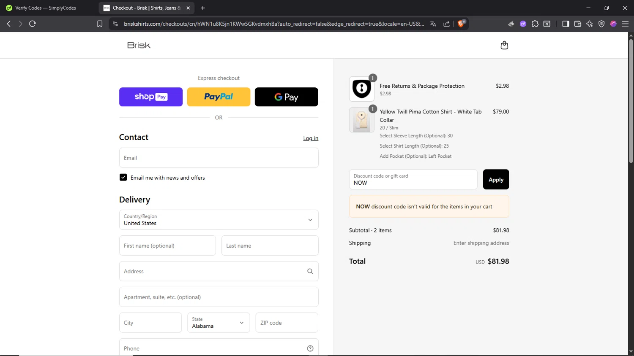This screenshot has width=634, height=356.
Task: Click the browser forward arrow
Action: (x=20, y=24)
